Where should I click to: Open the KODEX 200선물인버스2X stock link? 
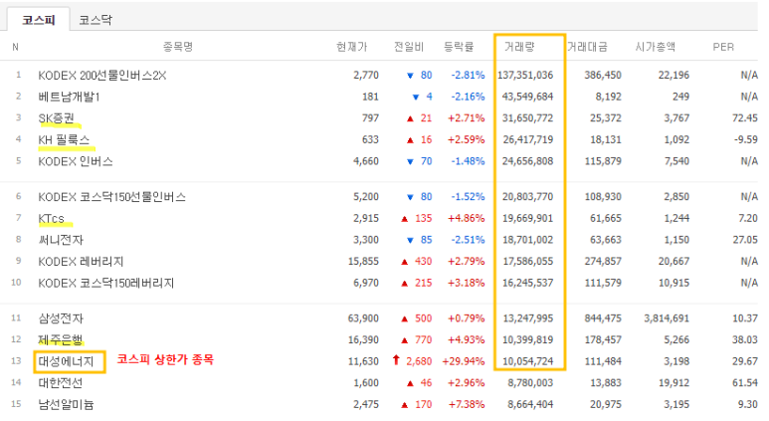coord(102,76)
